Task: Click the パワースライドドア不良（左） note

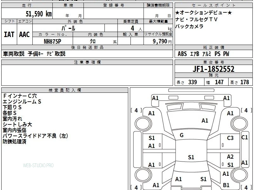Action: [x=35, y=136]
